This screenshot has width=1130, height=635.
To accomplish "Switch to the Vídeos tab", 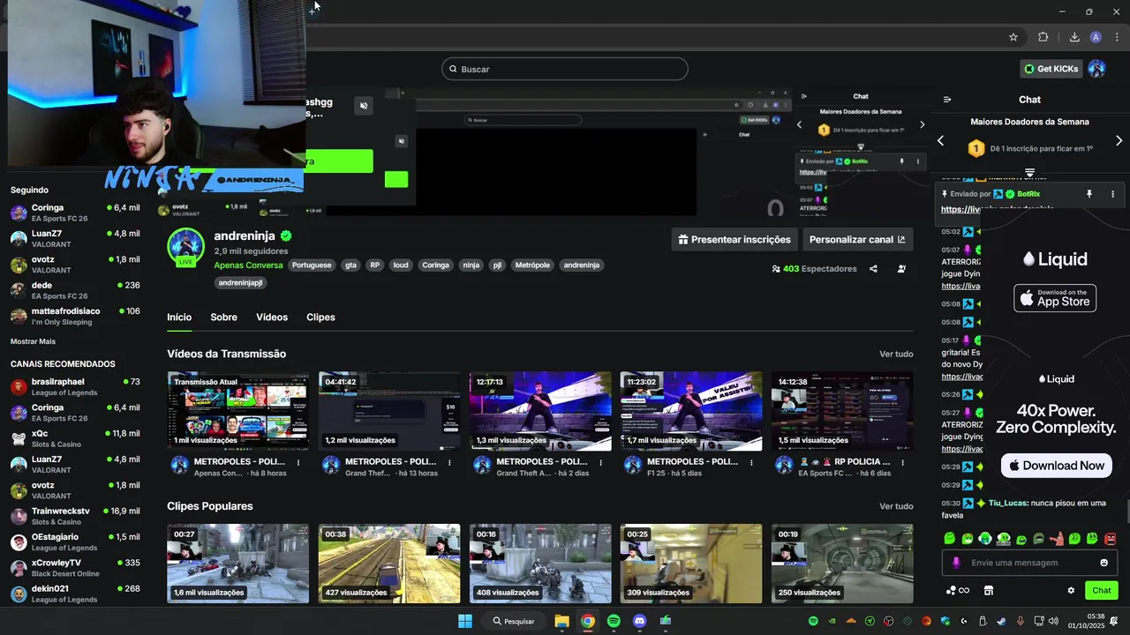I will click(272, 317).
